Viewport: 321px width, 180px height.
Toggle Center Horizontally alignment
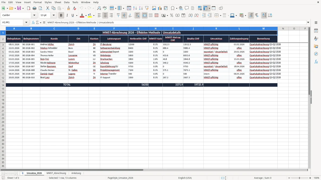(x=105, y=15)
